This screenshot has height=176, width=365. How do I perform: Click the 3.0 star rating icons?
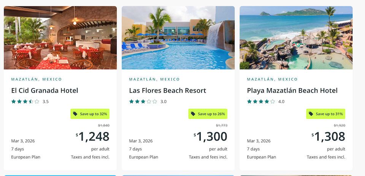143,101
